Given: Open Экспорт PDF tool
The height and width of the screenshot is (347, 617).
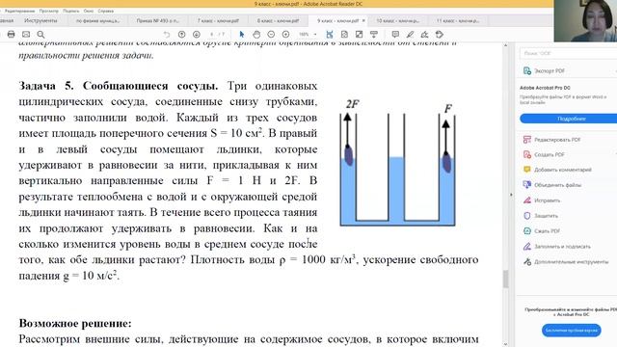Looking at the screenshot, I should click(x=550, y=70).
